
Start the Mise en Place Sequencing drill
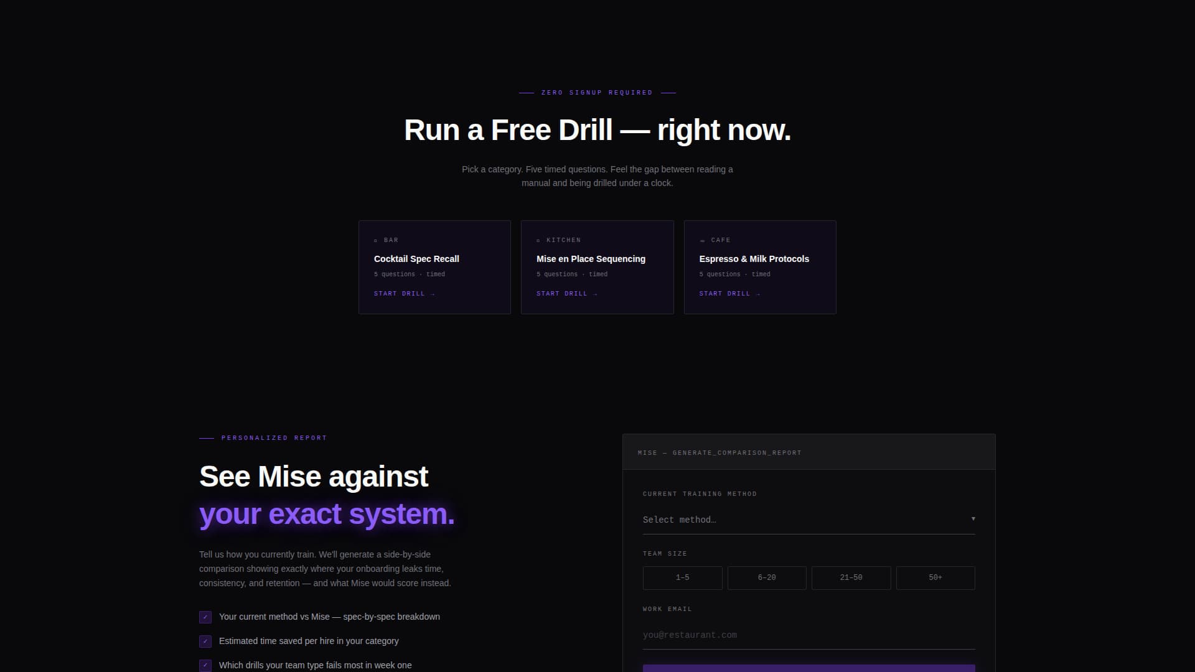pos(567,294)
